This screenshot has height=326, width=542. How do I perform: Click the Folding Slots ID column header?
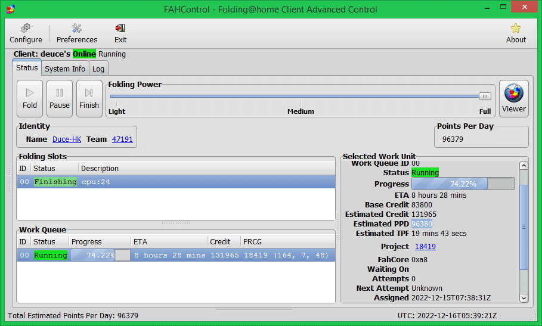click(23, 169)
